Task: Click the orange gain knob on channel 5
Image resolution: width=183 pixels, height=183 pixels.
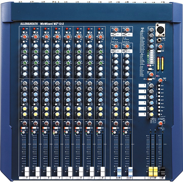Action: (68, 37)
